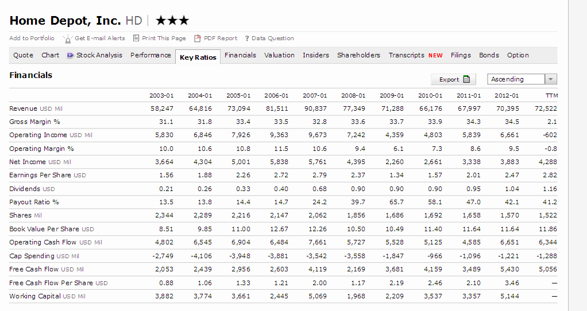Click the Shares Mil row label
The image size is (587, 311).
[25, 215]
